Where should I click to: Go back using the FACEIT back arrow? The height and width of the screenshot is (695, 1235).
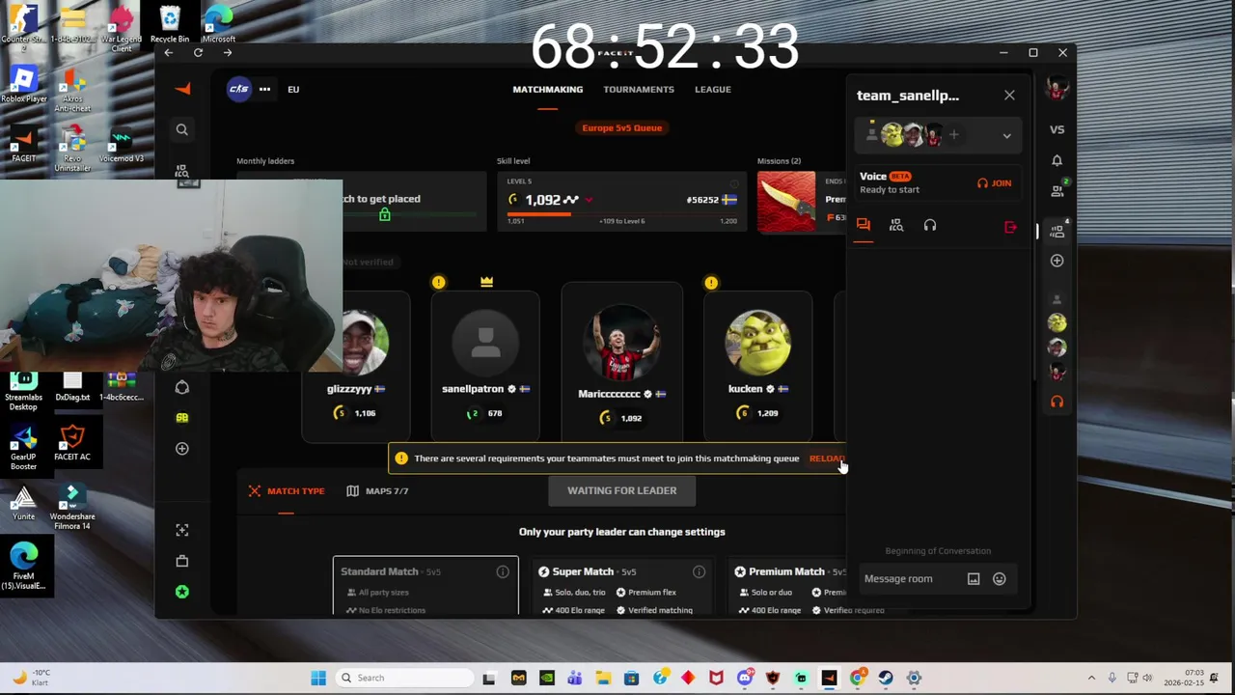(x=169, y=52)
